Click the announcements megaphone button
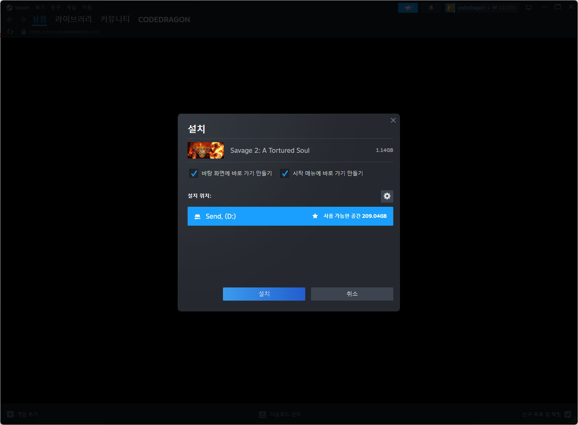The height and width of the screenshot is (425, 578). pyautogui.click(x=408, y=8)
